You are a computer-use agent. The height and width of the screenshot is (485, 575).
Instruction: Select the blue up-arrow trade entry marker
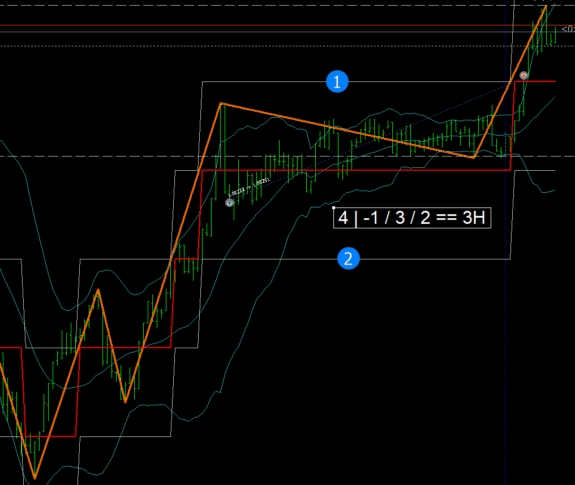pos(229,202)
